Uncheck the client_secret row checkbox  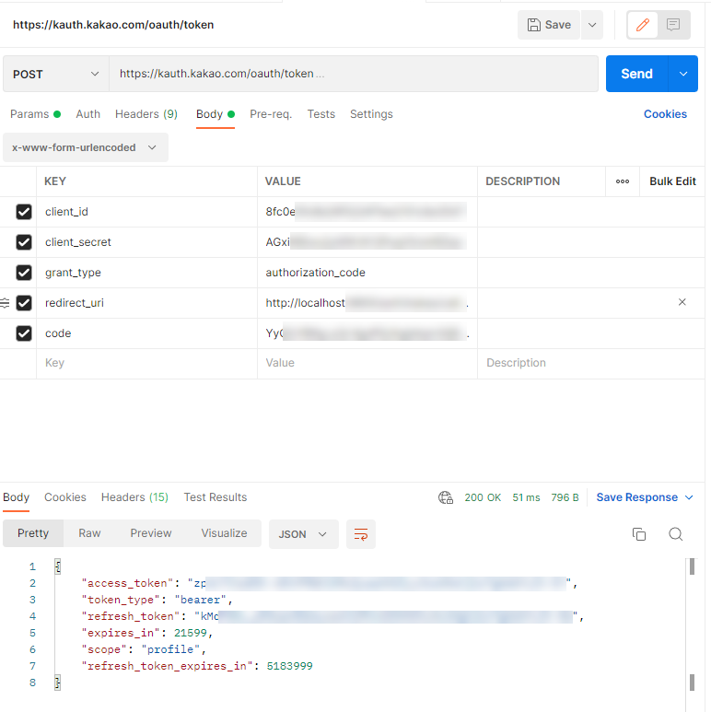[24, 242]
